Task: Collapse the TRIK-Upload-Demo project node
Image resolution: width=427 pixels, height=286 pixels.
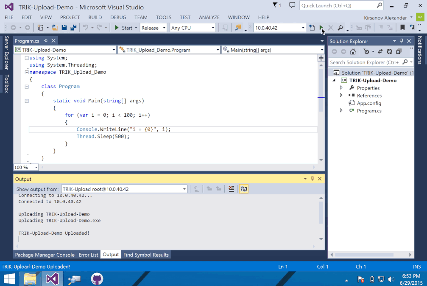Action: [x=334, y=81]
